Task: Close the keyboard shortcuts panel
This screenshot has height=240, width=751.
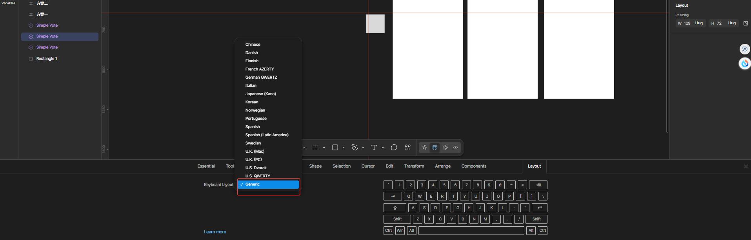Action: 746,167
